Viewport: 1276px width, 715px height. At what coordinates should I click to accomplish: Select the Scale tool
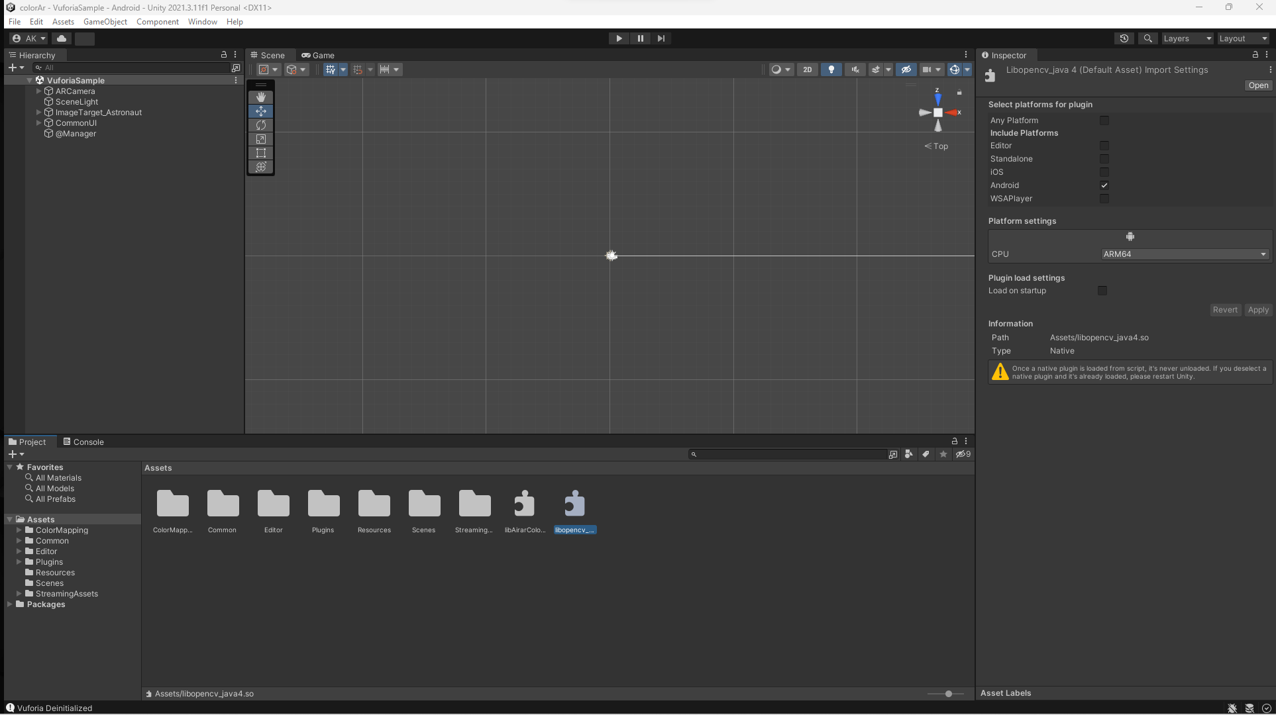(260, 139)
